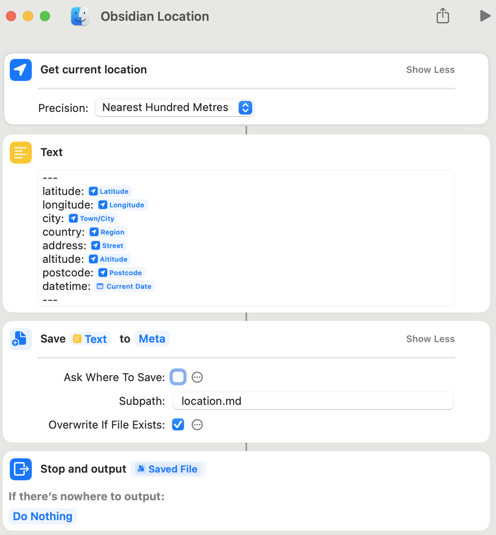The image size is (496, 535).
Task: Collapse Get current location with Show Less
Action: point(430,70)
